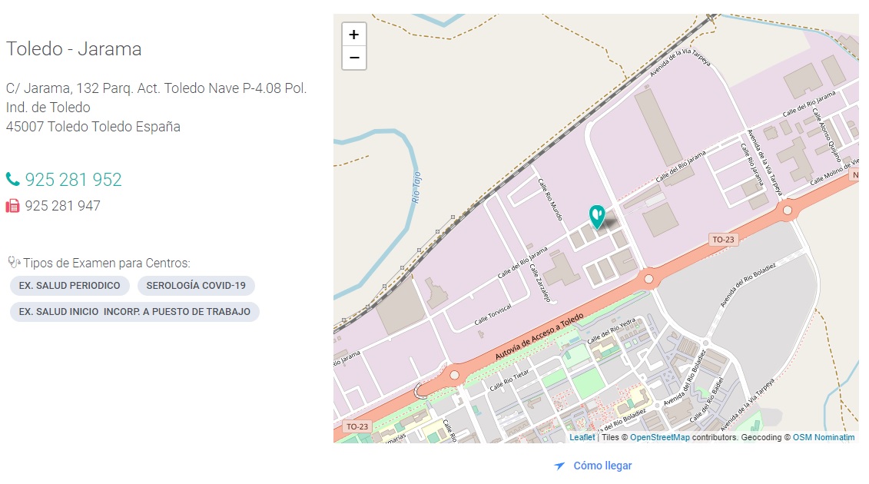
Task: Open the OpenStreetMap contributors link
Action: (x=659, y=437)
